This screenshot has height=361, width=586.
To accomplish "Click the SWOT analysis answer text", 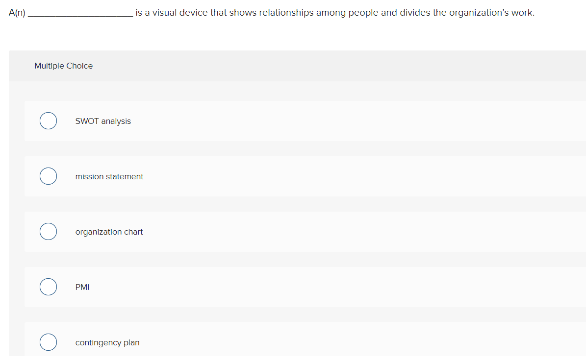I will pos(103,121).
